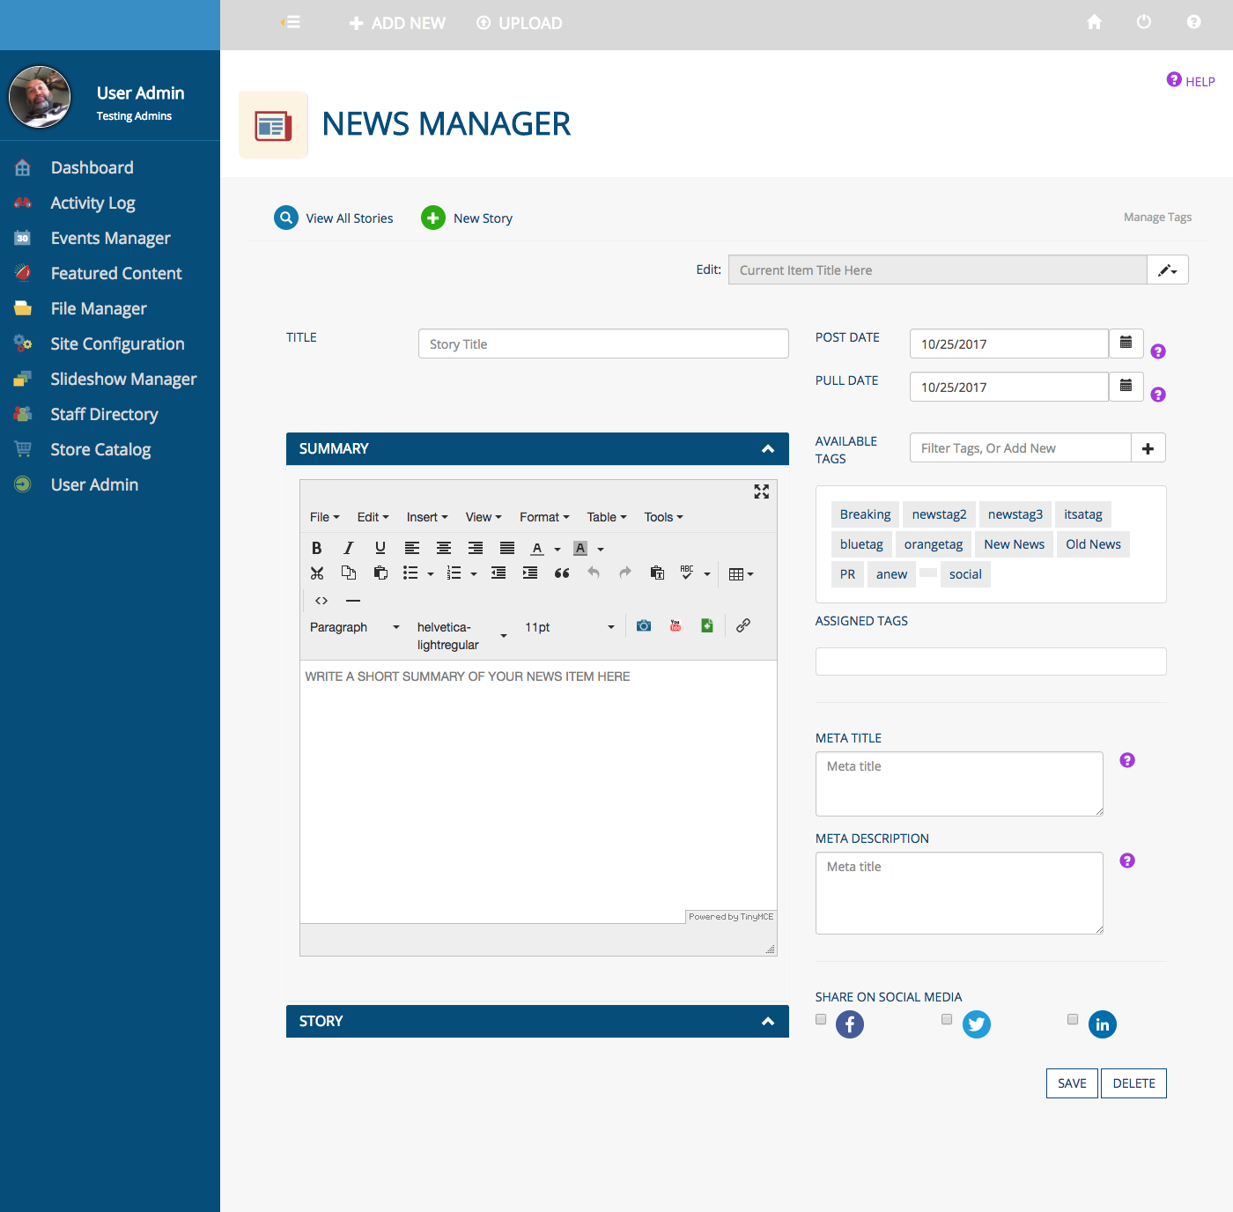Click the Bold formatting icon
1233x1212 pixels.
[x=317, y=548]
